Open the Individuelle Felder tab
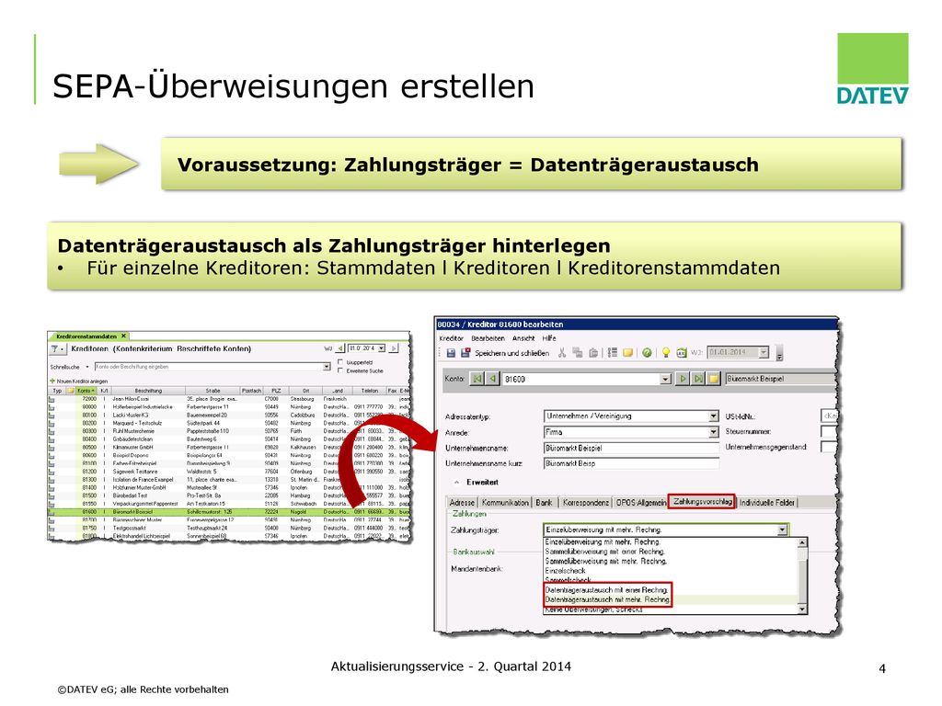The height and width of the screenshot is (706, 942). (766, 503)
